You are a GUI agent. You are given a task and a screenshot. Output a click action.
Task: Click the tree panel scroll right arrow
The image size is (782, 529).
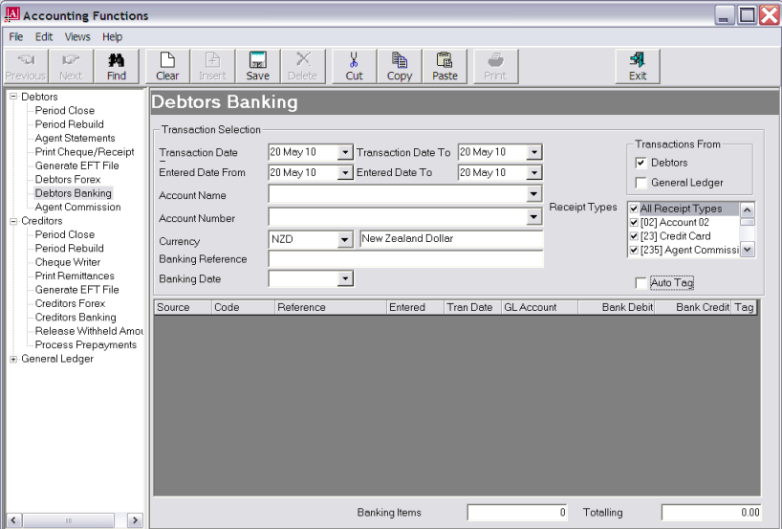(135, 520)
